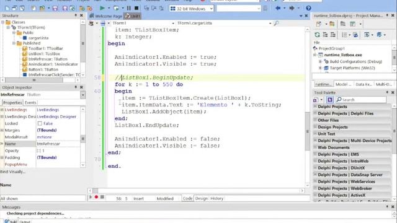This screenshot has height=223, width=397.
Task: Click the Step Over debug icon
Action: point(154,8)
